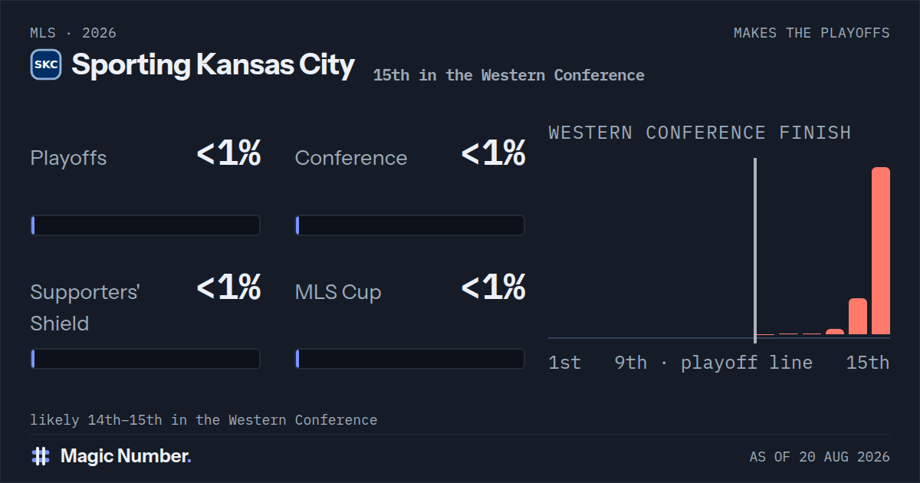The width and height of the screenshot is (920, 483).
Task: Click the MLS Cup <1% value
Action: coord(493,287)
